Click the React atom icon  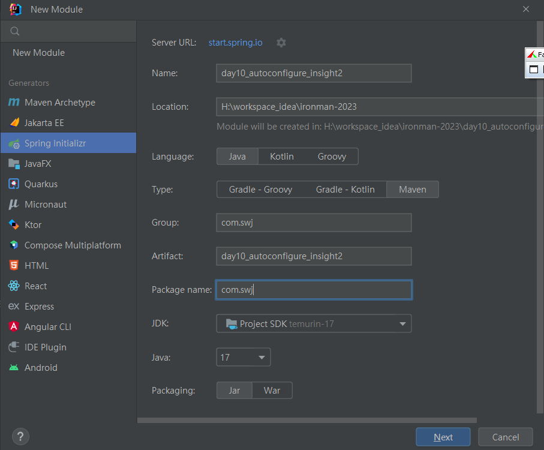tap(14, 286)
